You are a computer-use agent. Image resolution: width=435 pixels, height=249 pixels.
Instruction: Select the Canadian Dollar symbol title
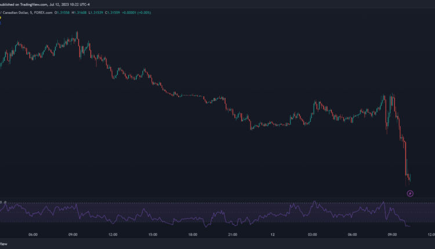[x=17, y=12]
